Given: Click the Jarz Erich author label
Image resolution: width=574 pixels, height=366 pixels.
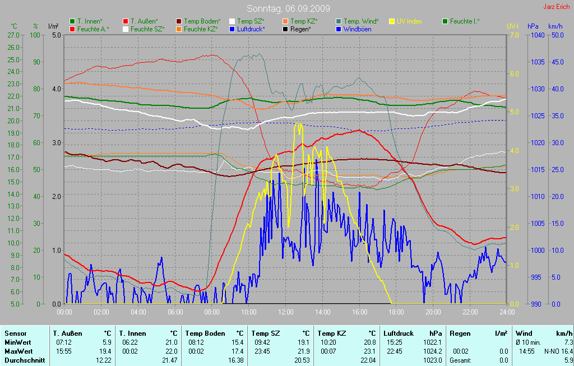Looking at the screenshot, I should (x=556, y=7).
